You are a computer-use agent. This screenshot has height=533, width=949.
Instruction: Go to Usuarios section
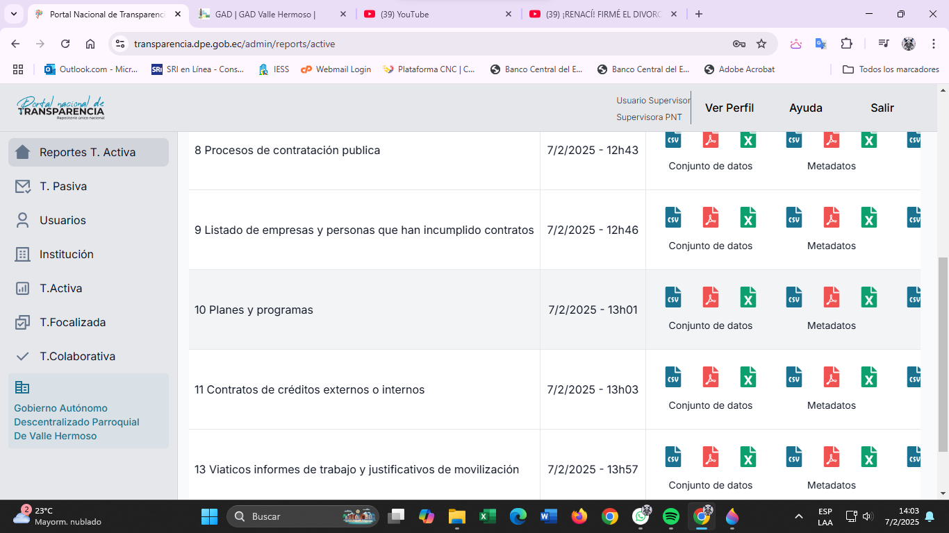click(63, 220)
